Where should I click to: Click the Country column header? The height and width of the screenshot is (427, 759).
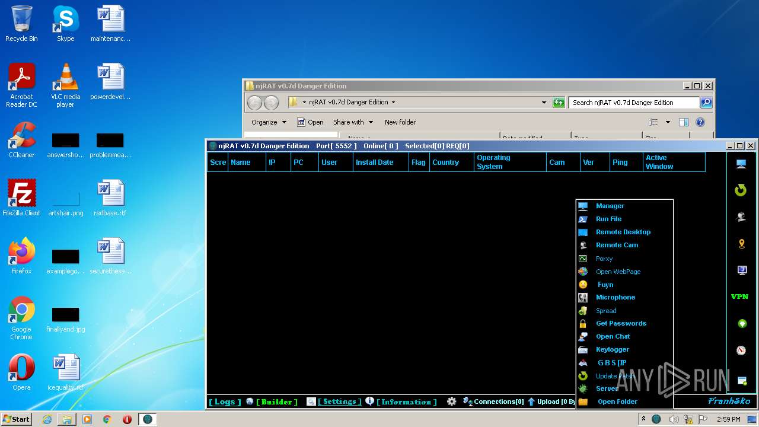pyautogui.click(x=452, y=162)
